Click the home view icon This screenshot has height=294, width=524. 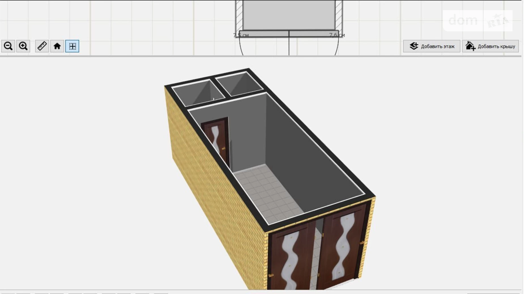point(57,46)
